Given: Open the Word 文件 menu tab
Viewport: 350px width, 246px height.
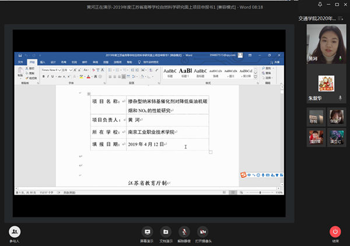Looking at the screenshot, I should coord(19,61).
